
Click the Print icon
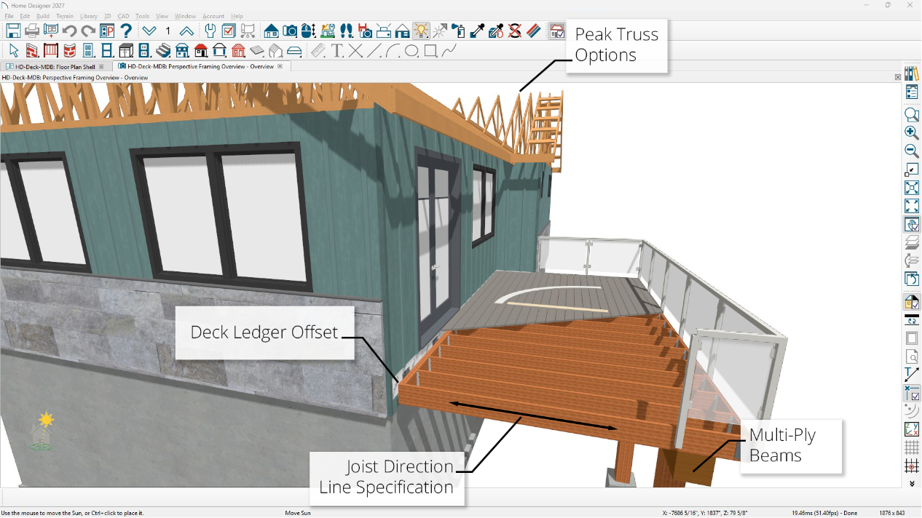point(32,31)
